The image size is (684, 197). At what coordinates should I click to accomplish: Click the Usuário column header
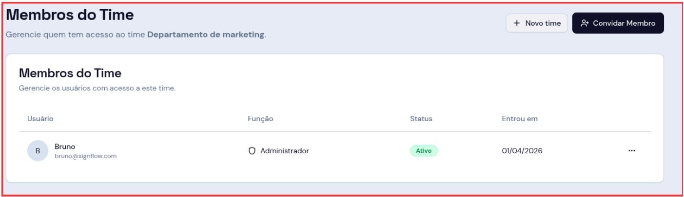point(40,119)
